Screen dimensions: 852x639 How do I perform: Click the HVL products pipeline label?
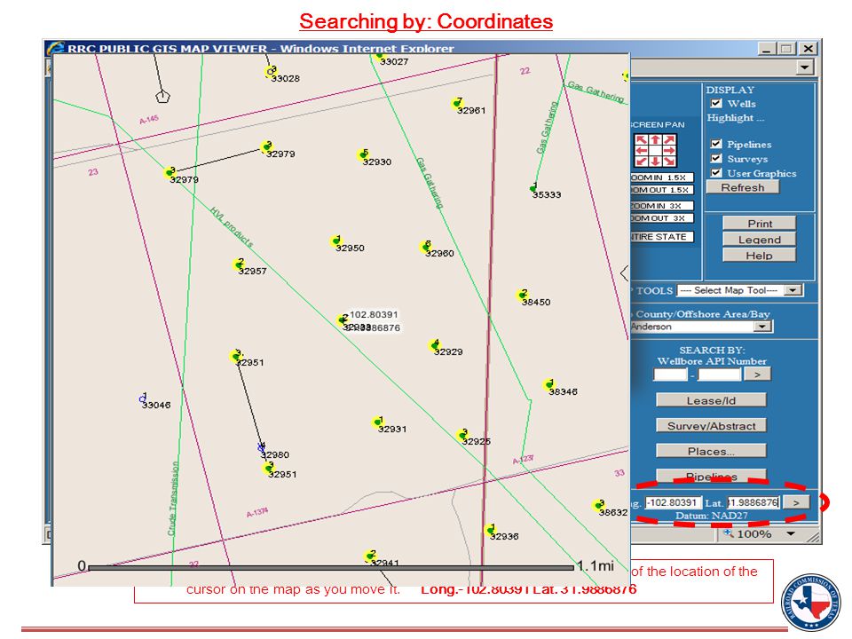click(x=232, y=226)
